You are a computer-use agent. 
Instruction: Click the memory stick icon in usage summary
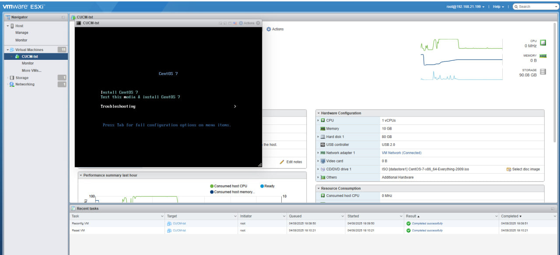tap(543, 56)
